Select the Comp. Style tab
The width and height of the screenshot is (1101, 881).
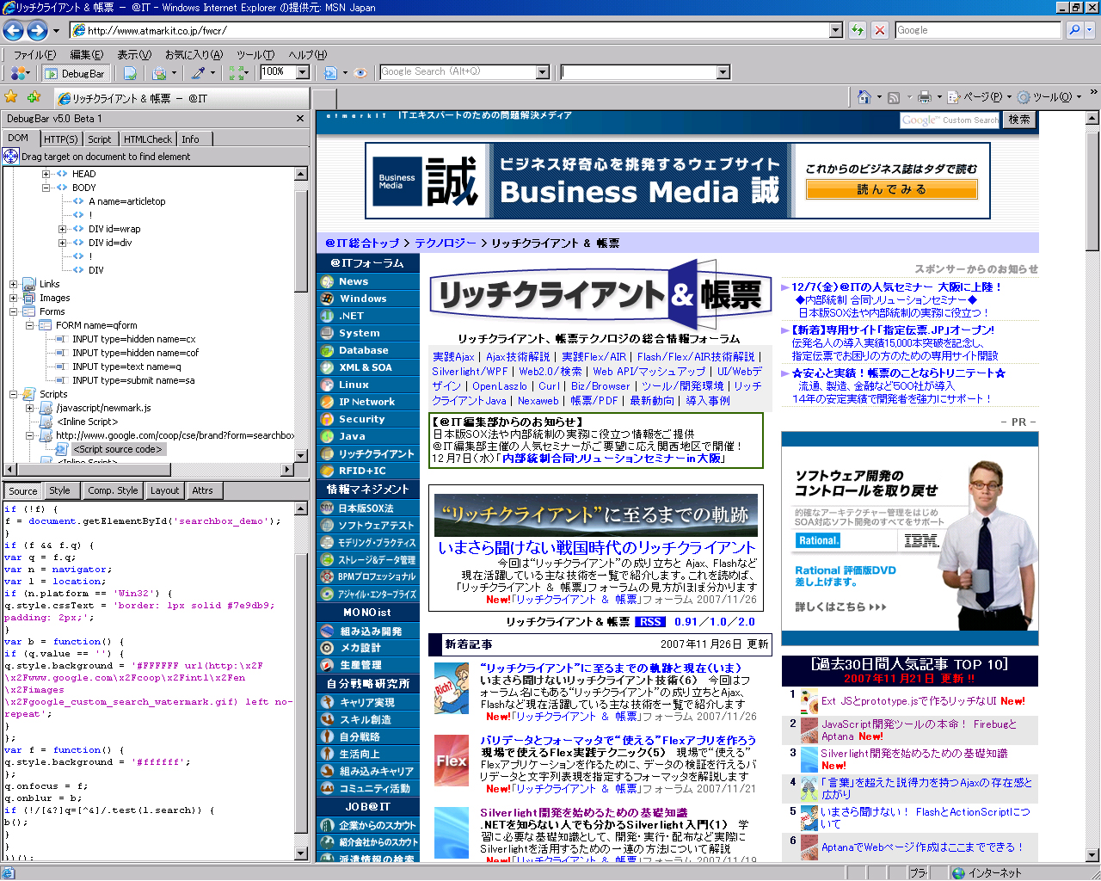[113, 490]
